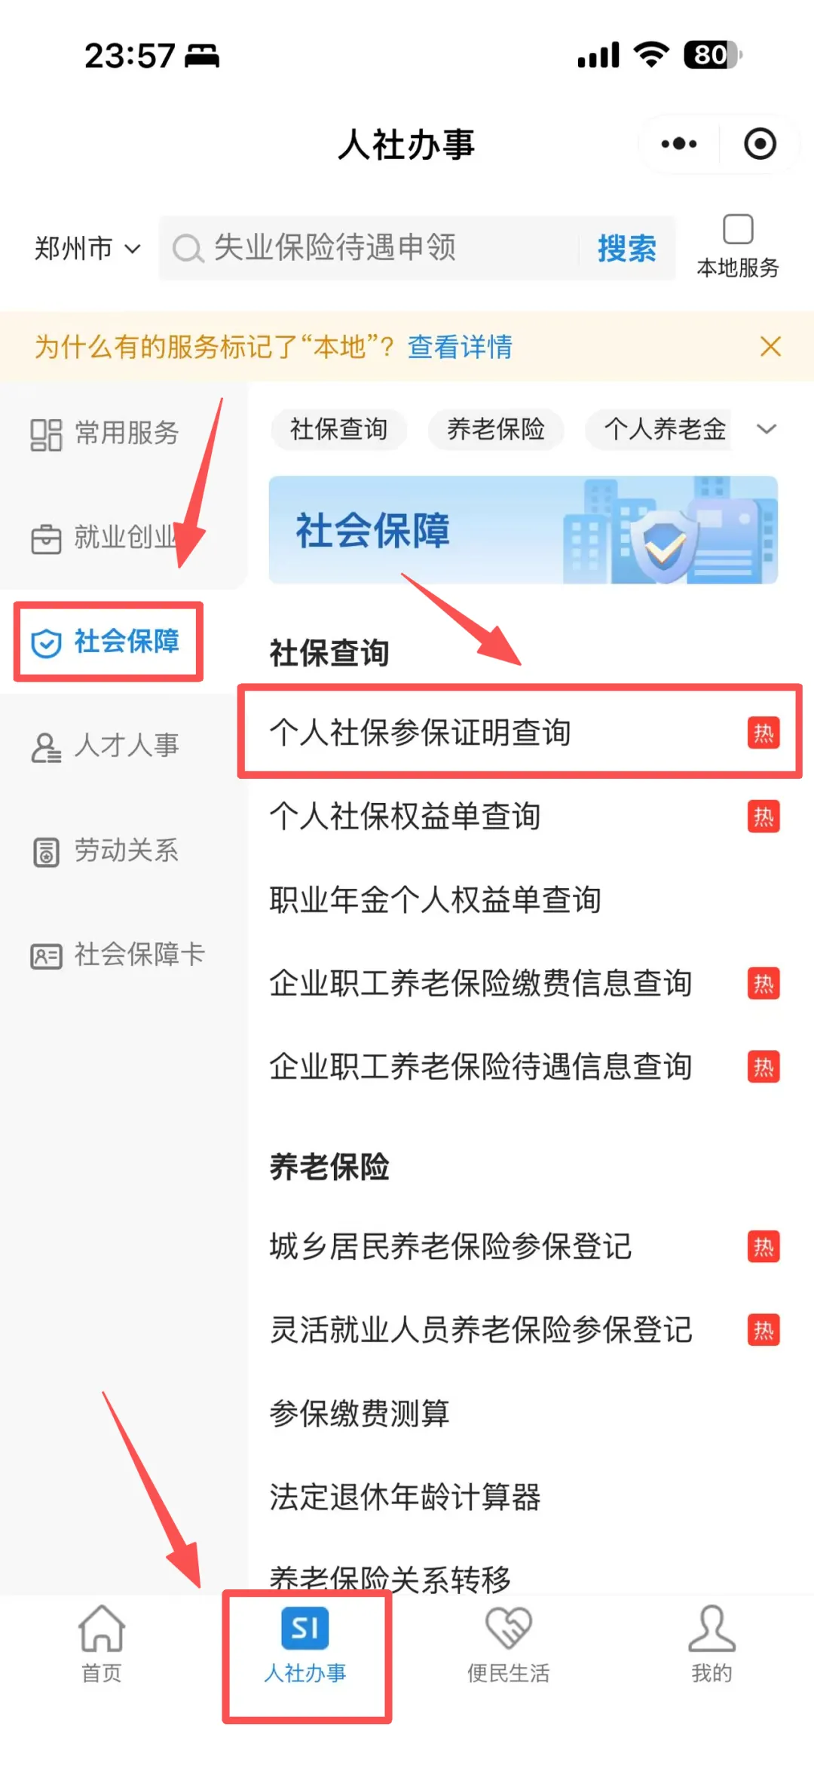Viewport: 814px width, 1765px height.
Task: Select 就业创业 sidebar category
Action: coord(105,538)
